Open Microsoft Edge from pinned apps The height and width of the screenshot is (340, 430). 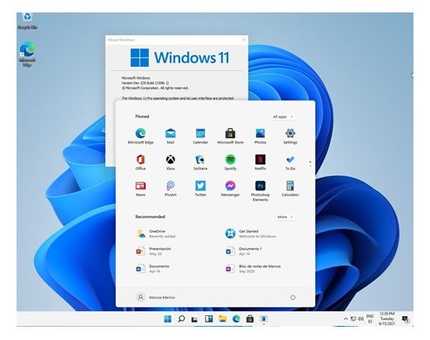(141, 136)
